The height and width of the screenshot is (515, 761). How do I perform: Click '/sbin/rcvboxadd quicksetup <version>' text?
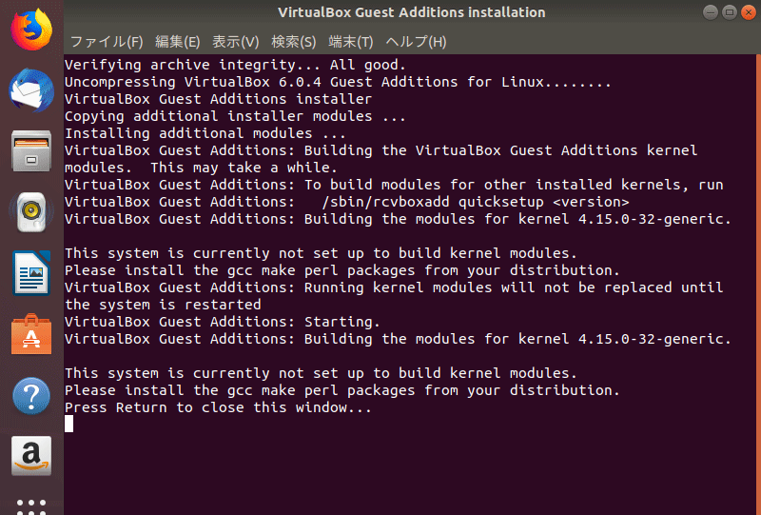click(475, 202)
